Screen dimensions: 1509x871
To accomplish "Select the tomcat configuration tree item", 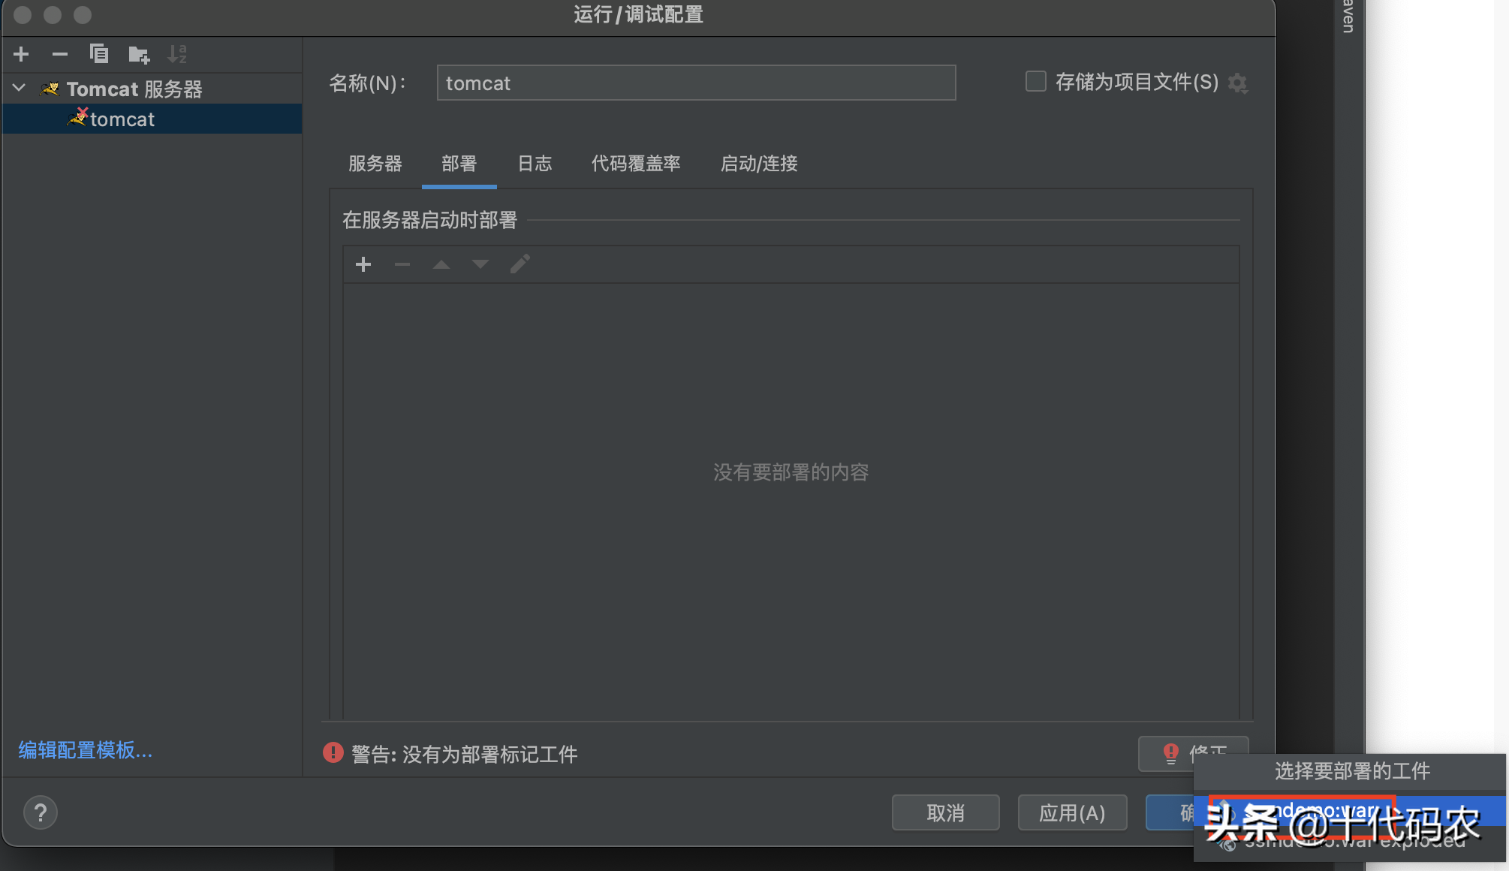I will click(122, 118).
